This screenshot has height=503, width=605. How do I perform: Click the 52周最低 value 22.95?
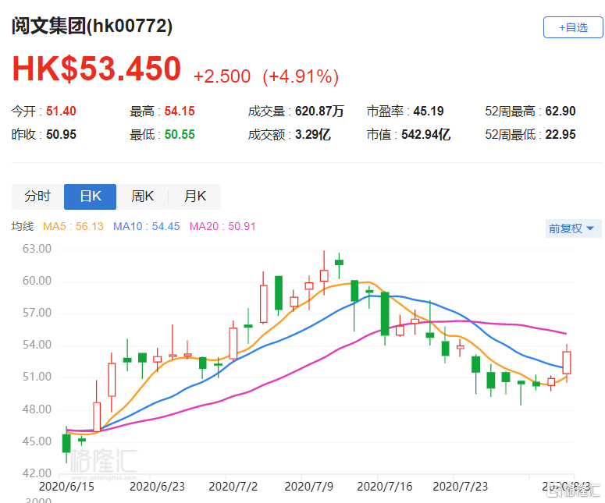click(561, 134)
